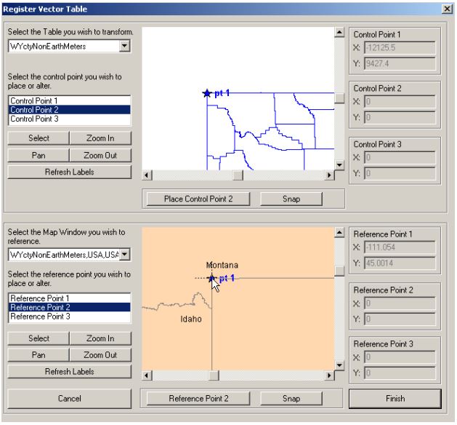Click the Control Point 2 X field
Viewport: 457px width, 425px height.
(x=400, y=102)
